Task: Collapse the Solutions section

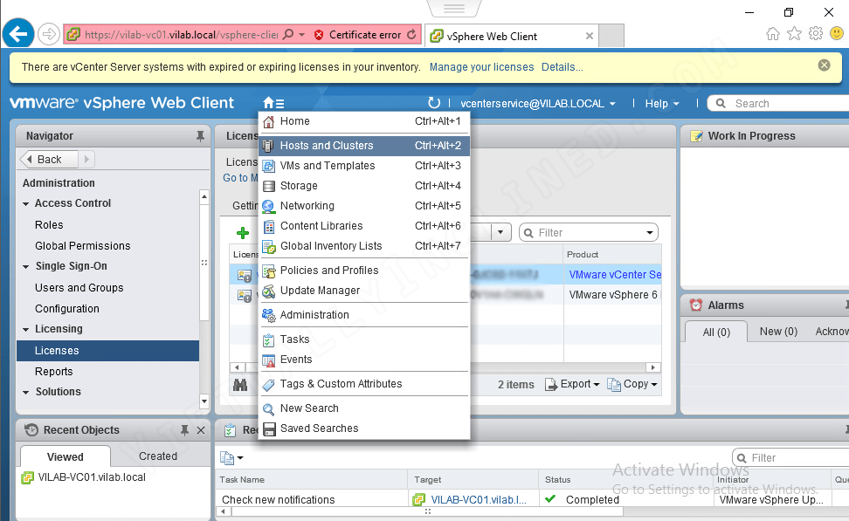Action: point(26,392)
